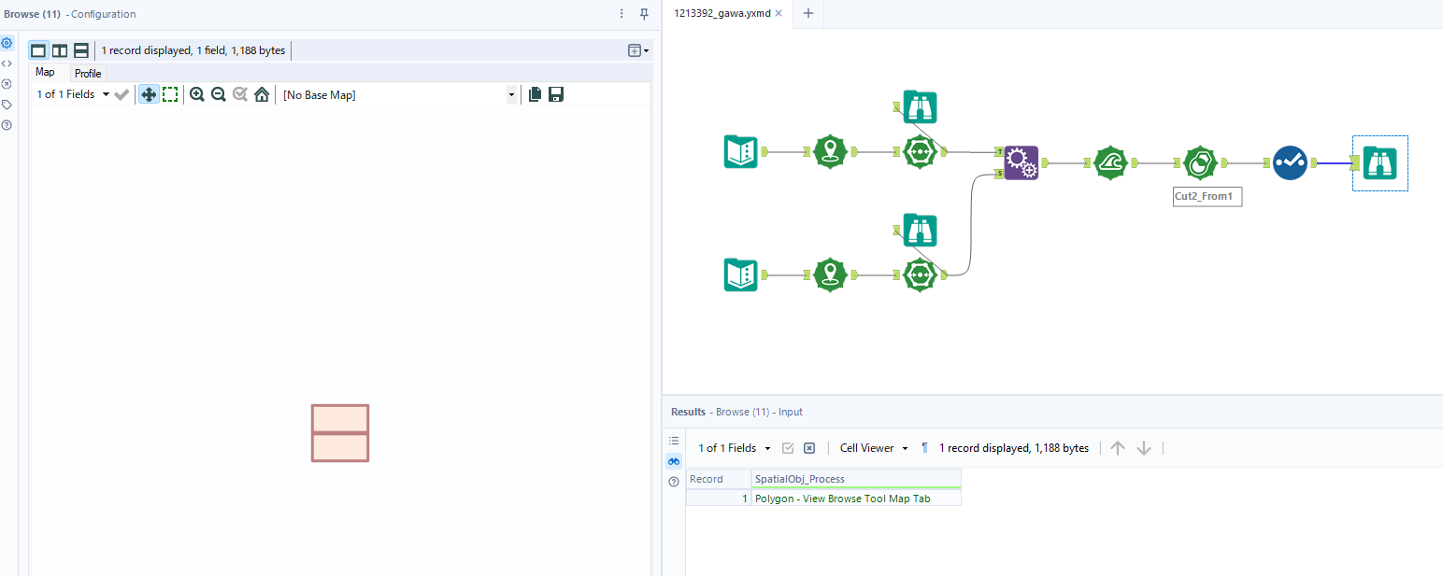1443x576 pixels.
Task: Click the down arrow navigation in Results pane
Action: 1144,448
